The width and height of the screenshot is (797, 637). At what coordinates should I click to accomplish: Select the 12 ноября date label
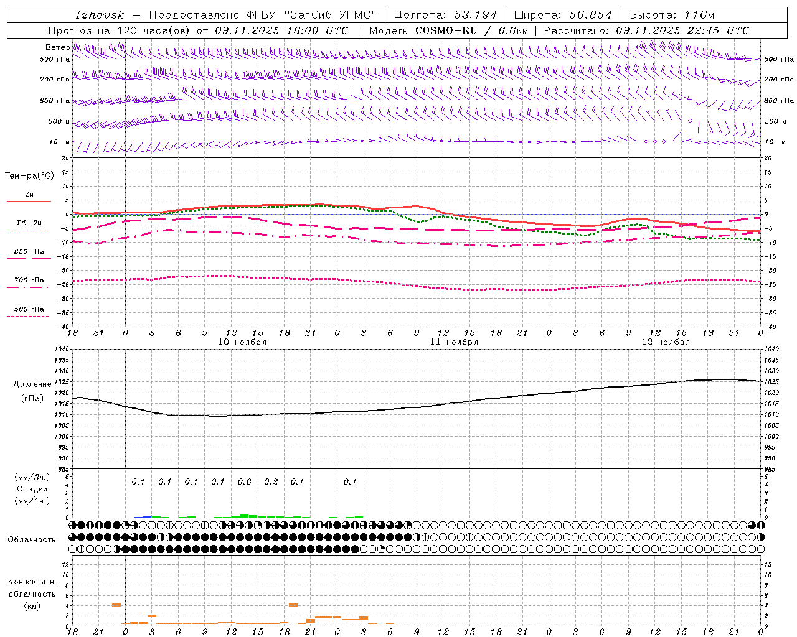[666, 342]
